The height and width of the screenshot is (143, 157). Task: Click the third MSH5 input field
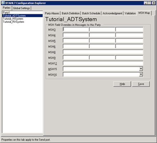click(129, 41)
